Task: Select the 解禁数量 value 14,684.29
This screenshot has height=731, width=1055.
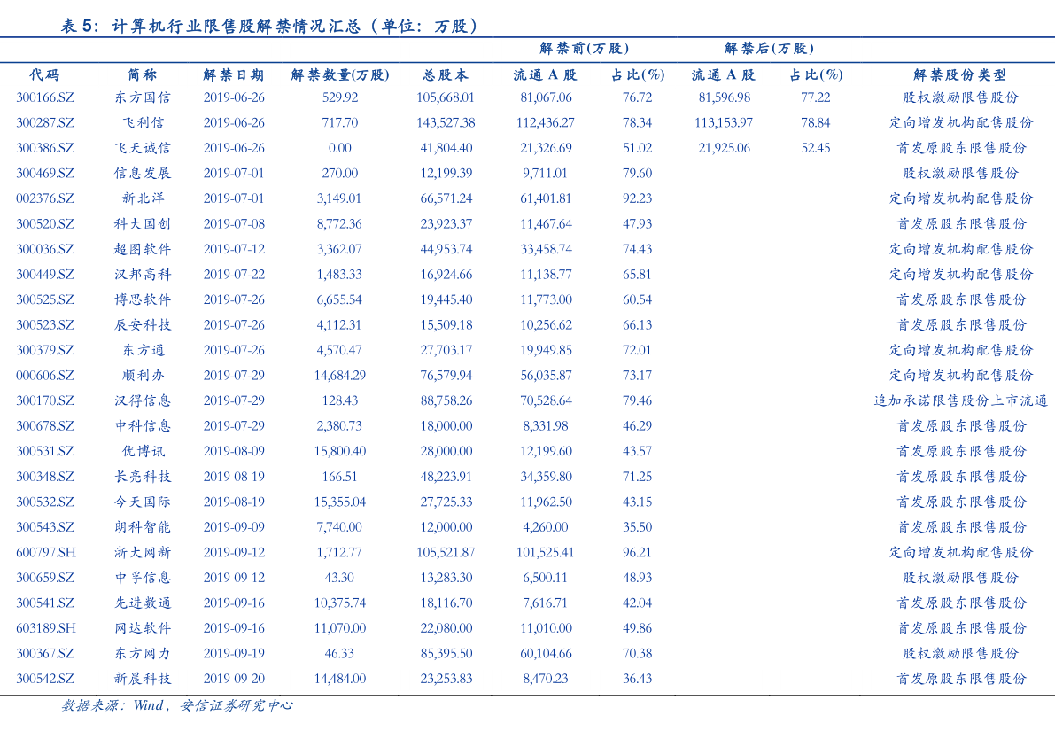Action: click(x=340, y=376)
